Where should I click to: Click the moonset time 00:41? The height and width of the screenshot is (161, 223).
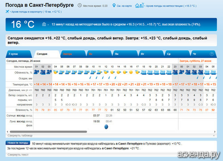tap(109, 121)
